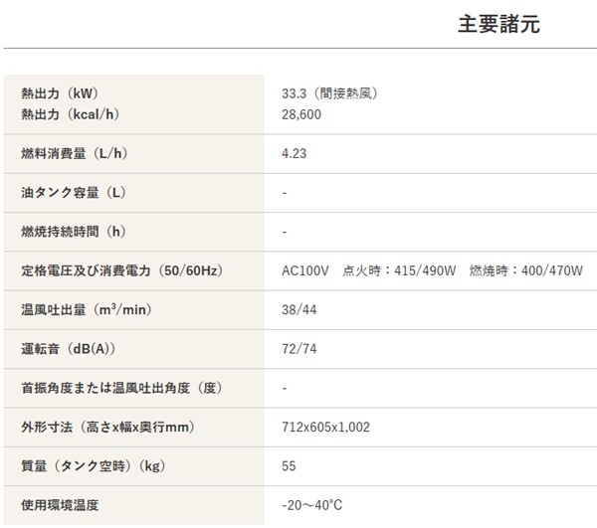Select the -20〜40℃ temperature value
The height and width of the screenshot is (528, 597).
311,505
